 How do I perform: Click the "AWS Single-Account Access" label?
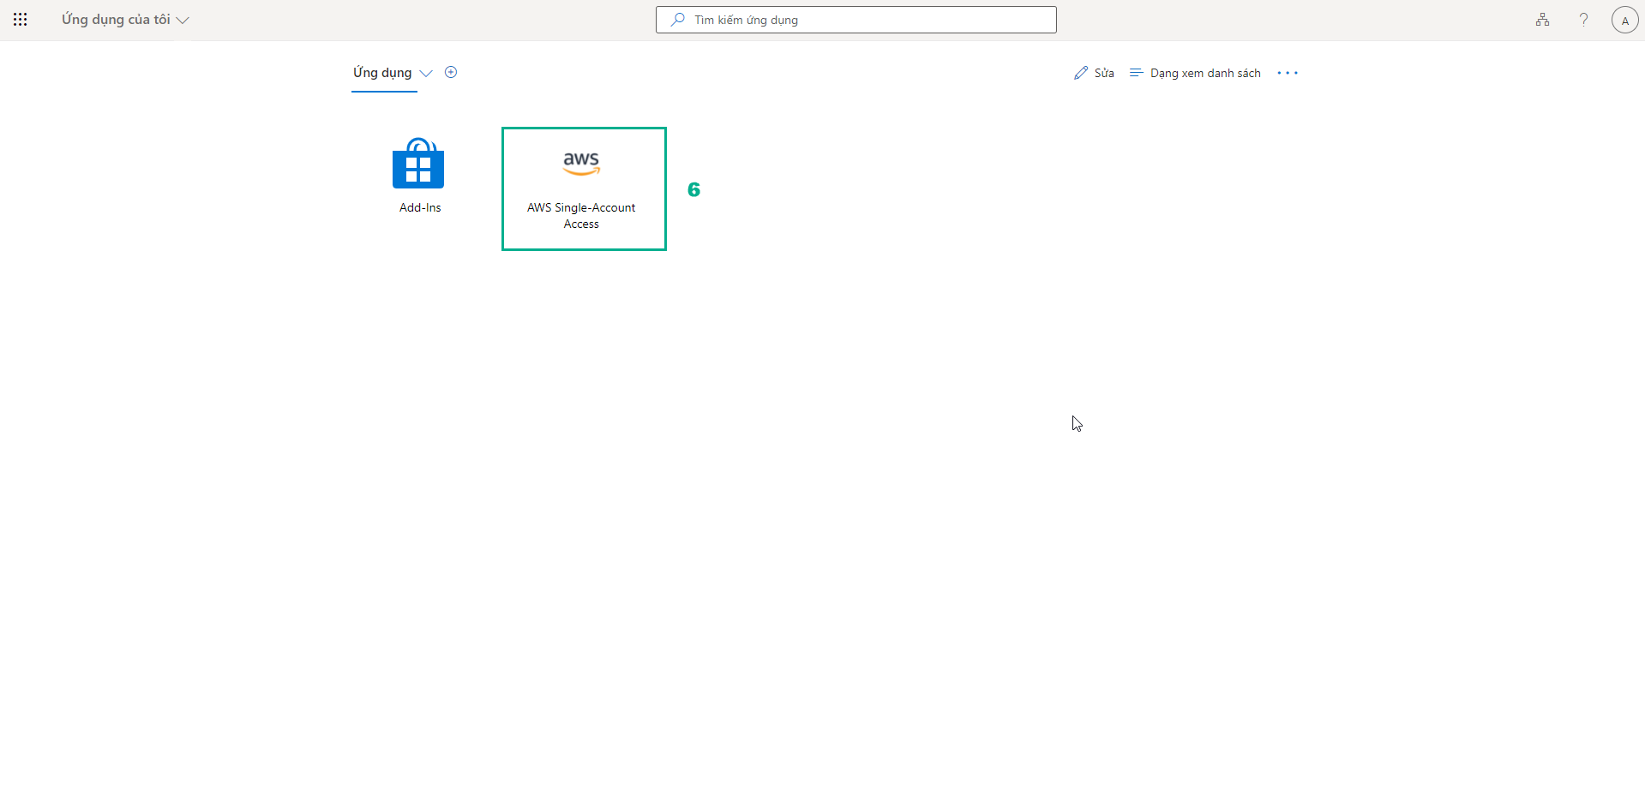click(581, 216)
